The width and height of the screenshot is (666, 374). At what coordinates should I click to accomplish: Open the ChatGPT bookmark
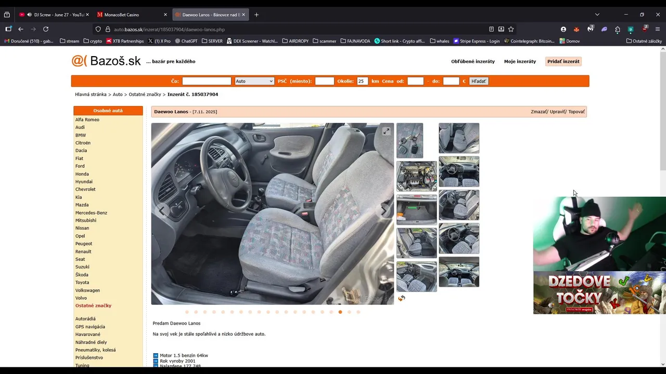tap(186, 41)
